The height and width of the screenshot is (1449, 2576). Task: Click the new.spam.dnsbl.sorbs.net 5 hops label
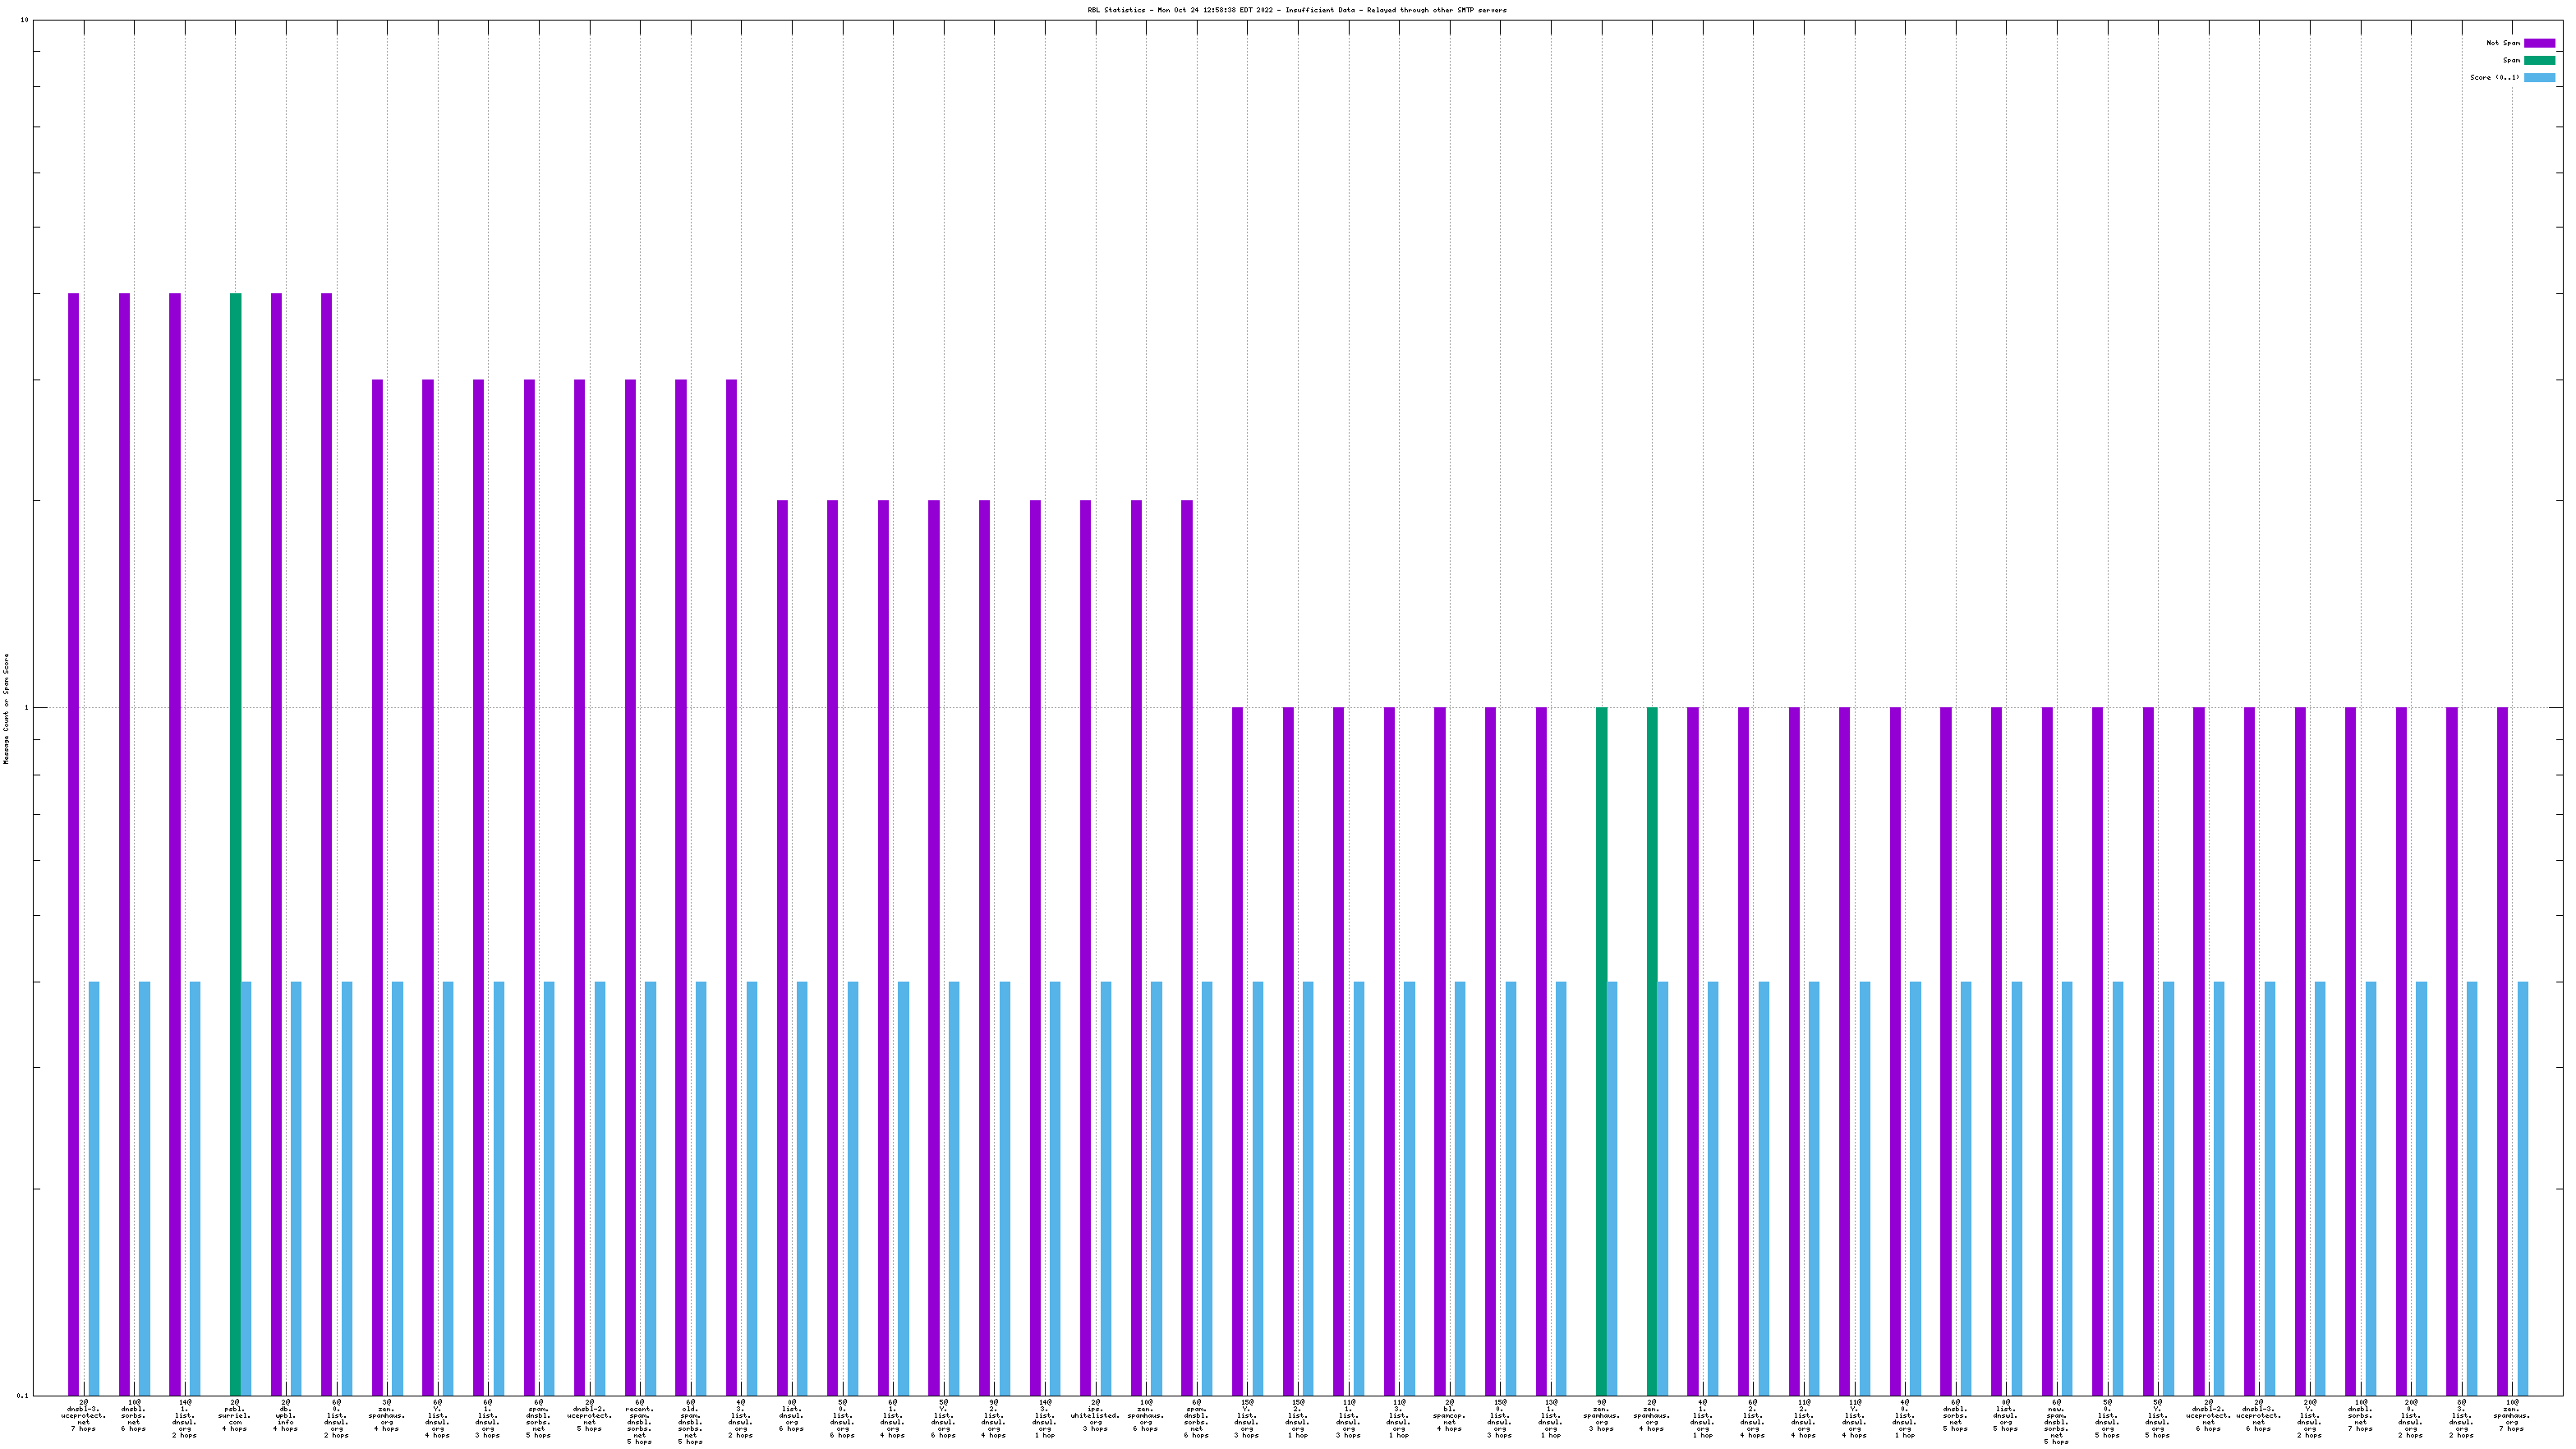[x=2057, y=1422]
